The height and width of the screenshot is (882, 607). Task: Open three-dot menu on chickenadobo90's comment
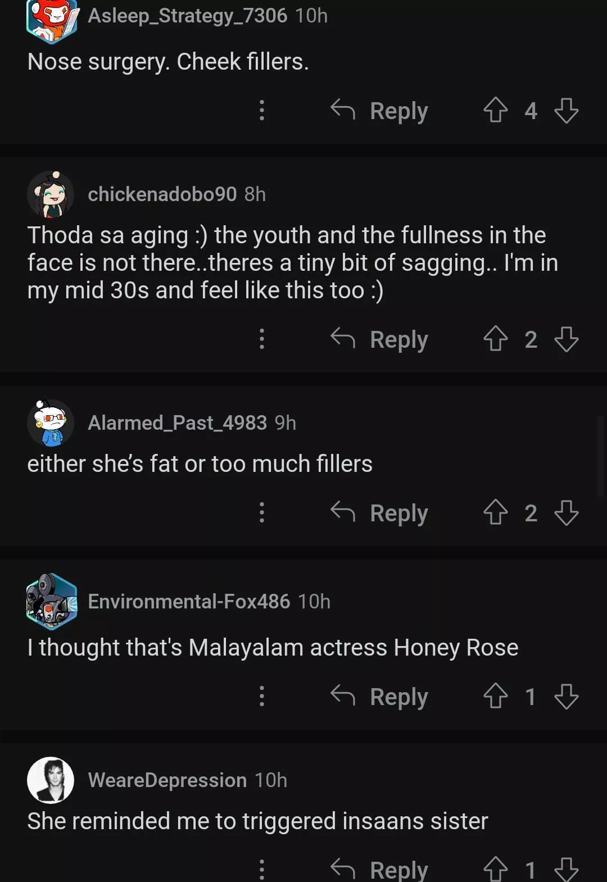tap(261, 339)
